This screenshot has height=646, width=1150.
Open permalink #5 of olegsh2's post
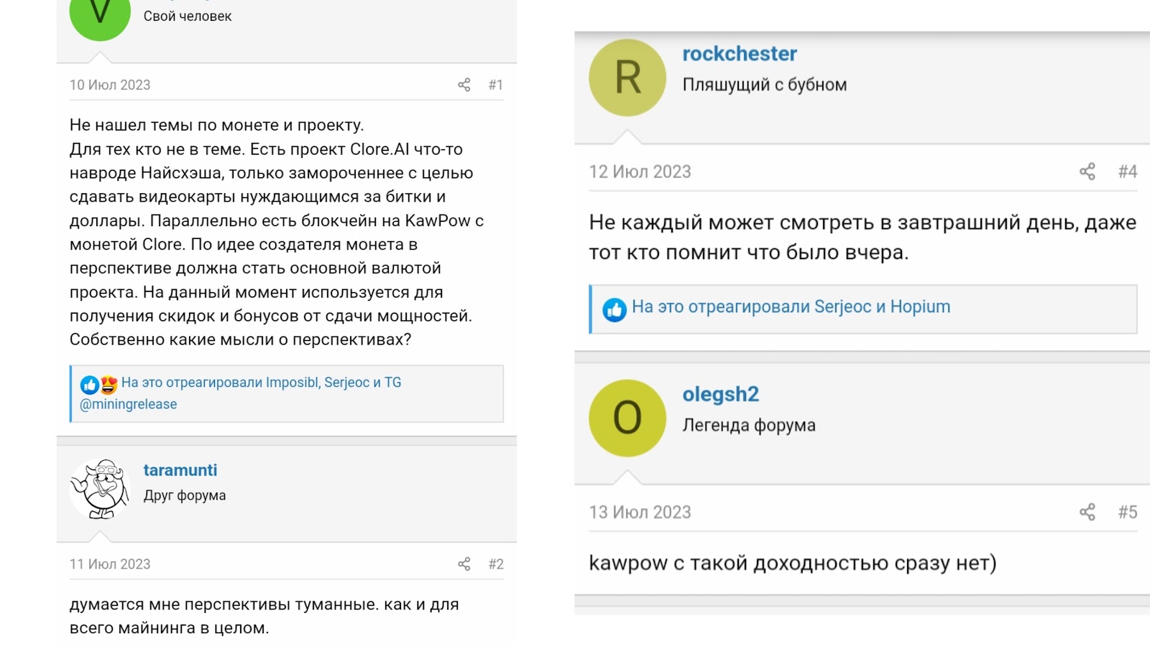point(1127,512)
